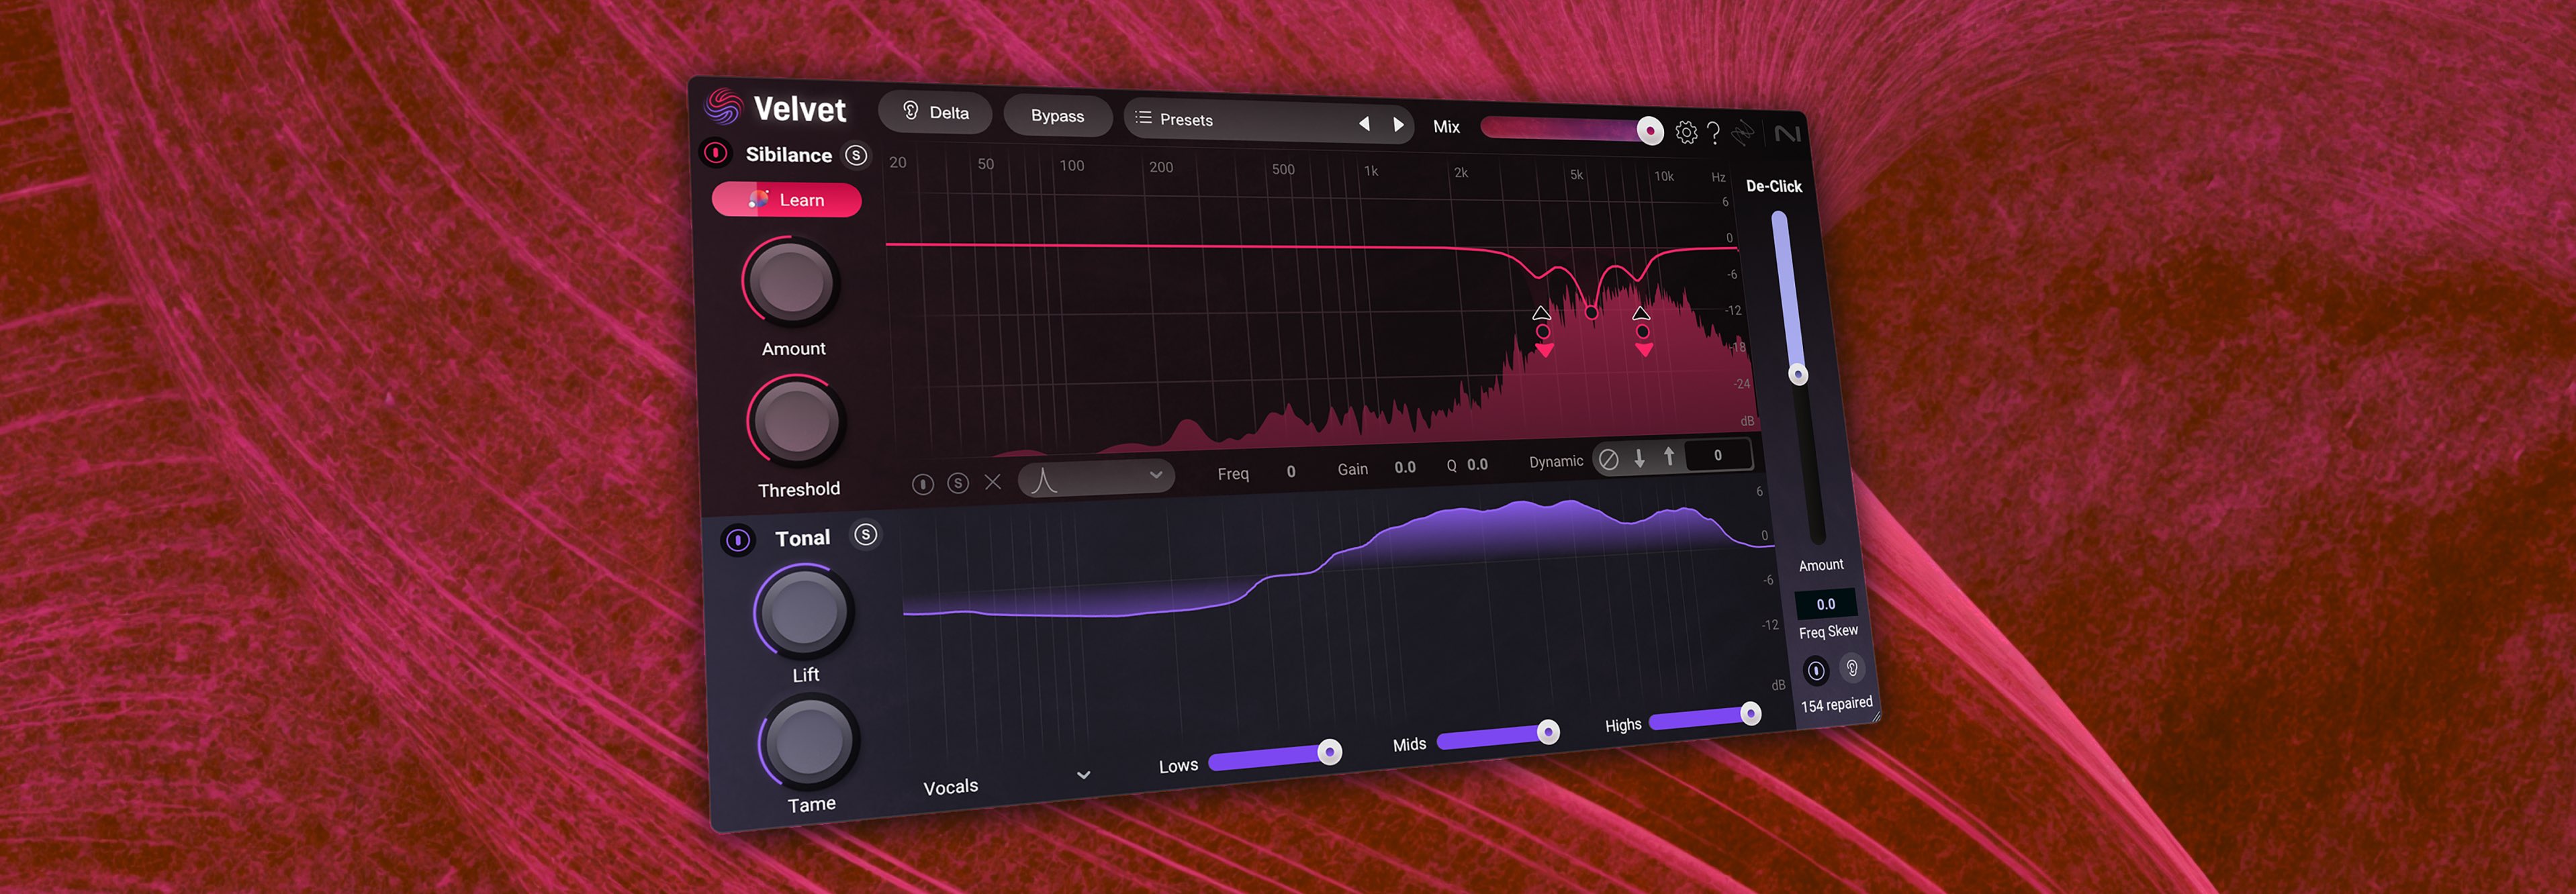The image size is (2576, 894).
Task: Click the 'Tonal' label text
Action: coord(802,538)
